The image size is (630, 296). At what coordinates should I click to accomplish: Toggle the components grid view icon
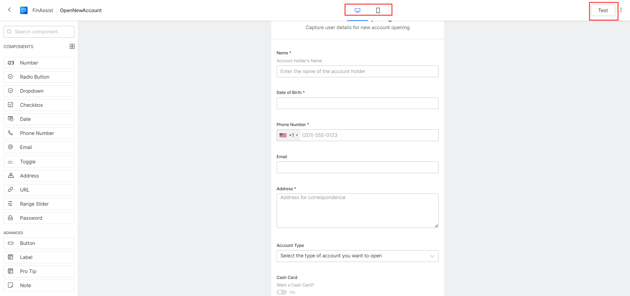tap(72, 46)
